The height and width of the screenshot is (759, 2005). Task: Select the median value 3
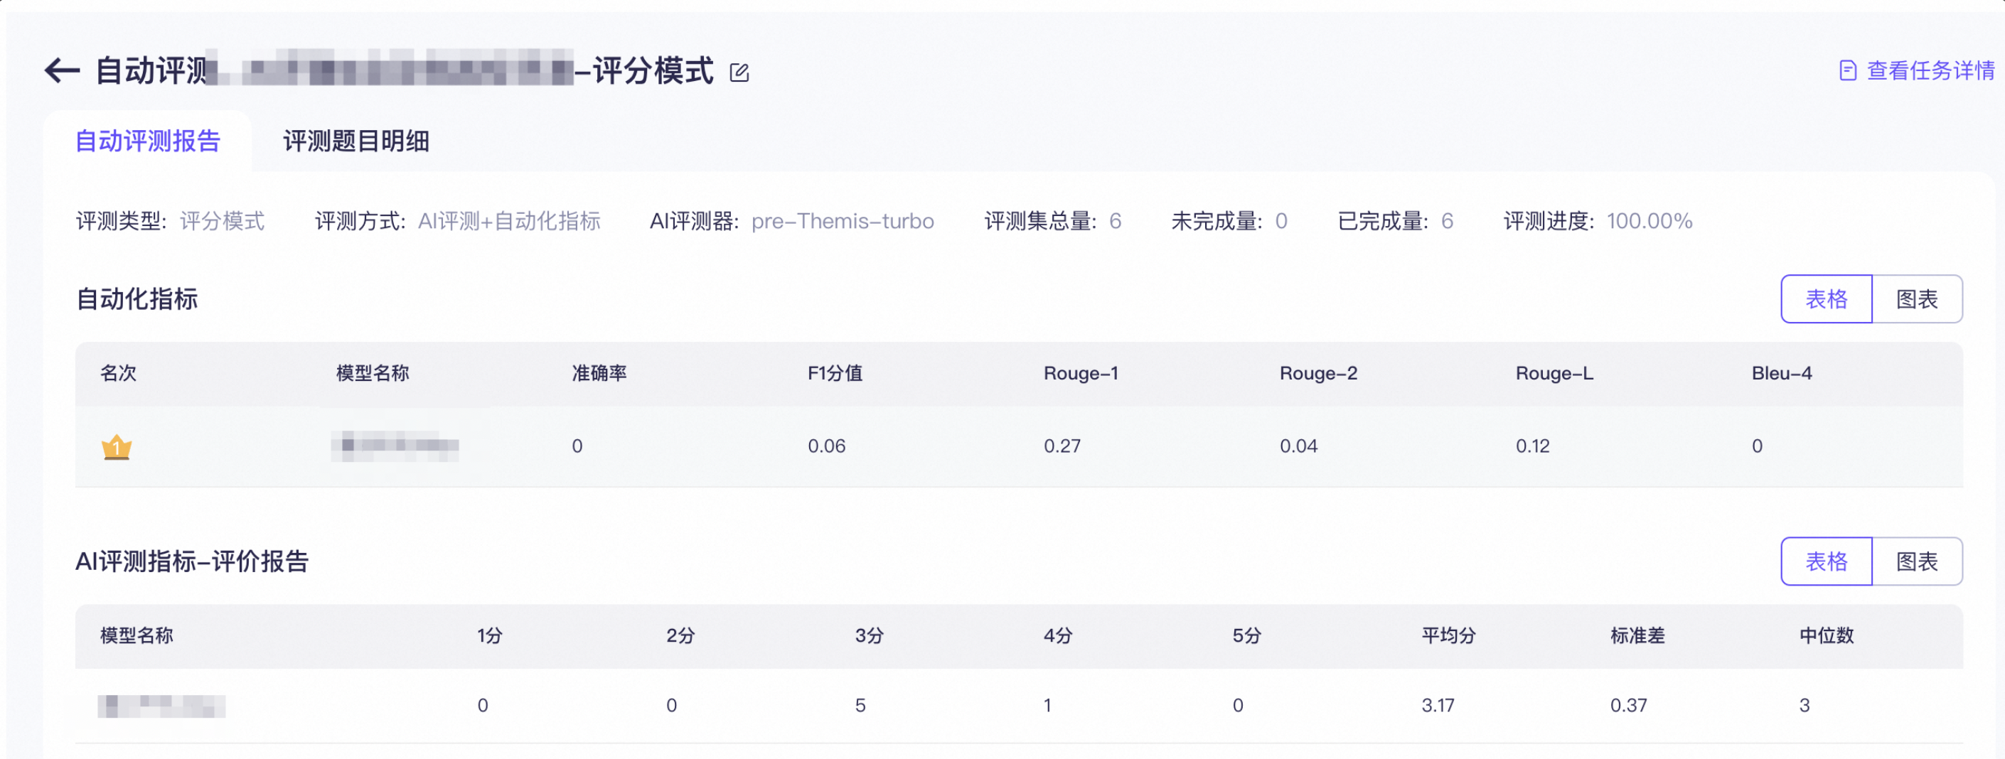coord(1804,705)
